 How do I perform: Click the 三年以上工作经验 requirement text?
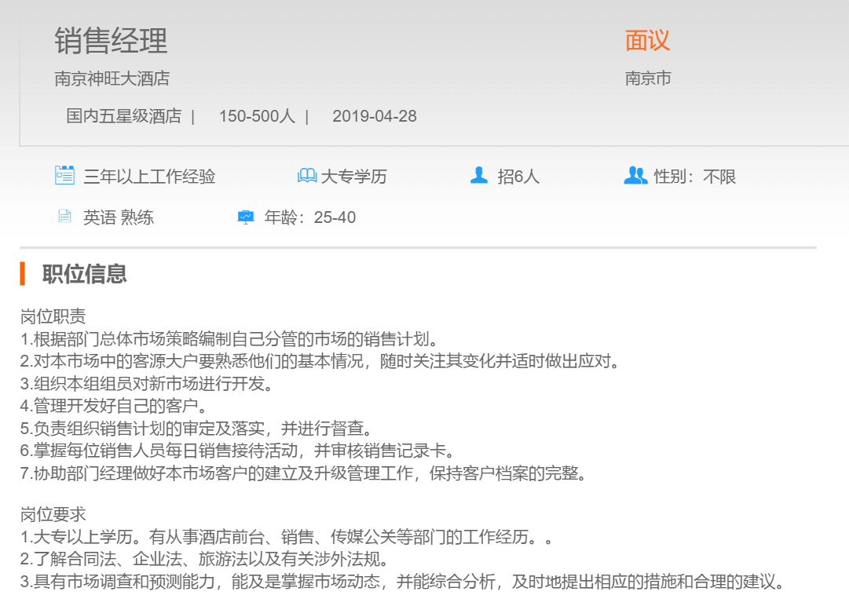[x=149, y=177]
